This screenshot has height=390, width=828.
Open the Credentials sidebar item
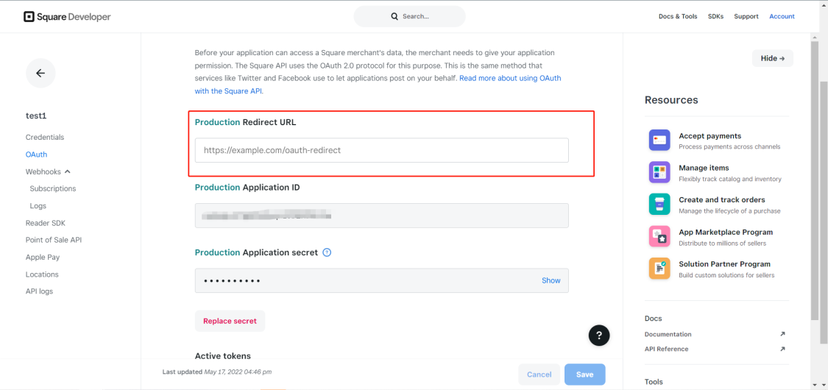45,137
